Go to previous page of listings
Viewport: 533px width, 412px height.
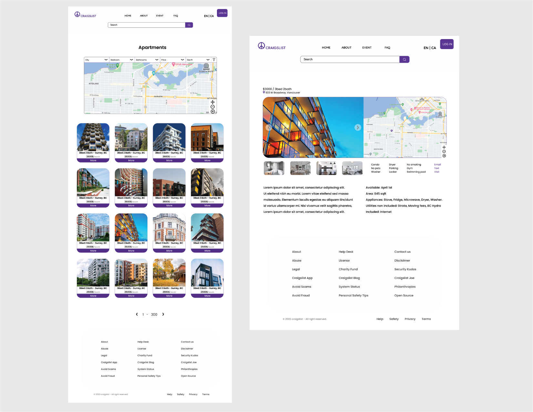coord(137,314)
